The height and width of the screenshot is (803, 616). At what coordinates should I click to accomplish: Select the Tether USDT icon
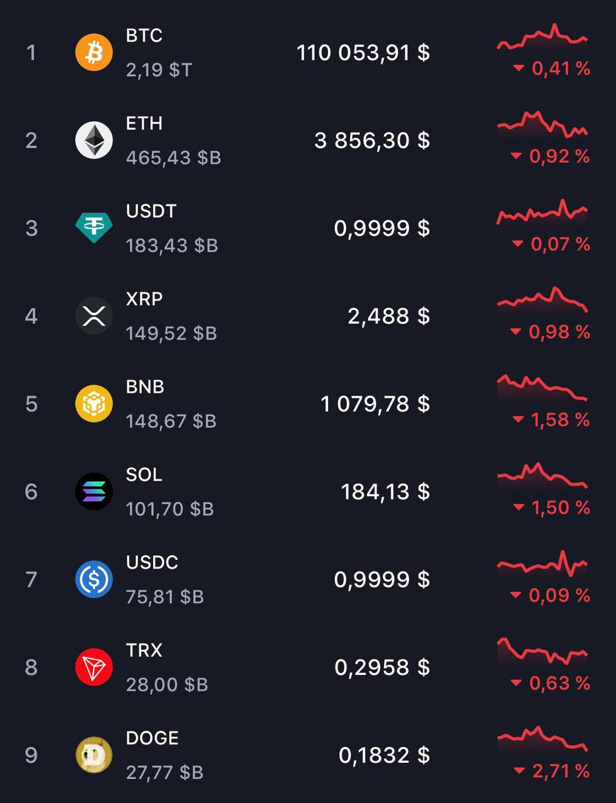(94, 228)
